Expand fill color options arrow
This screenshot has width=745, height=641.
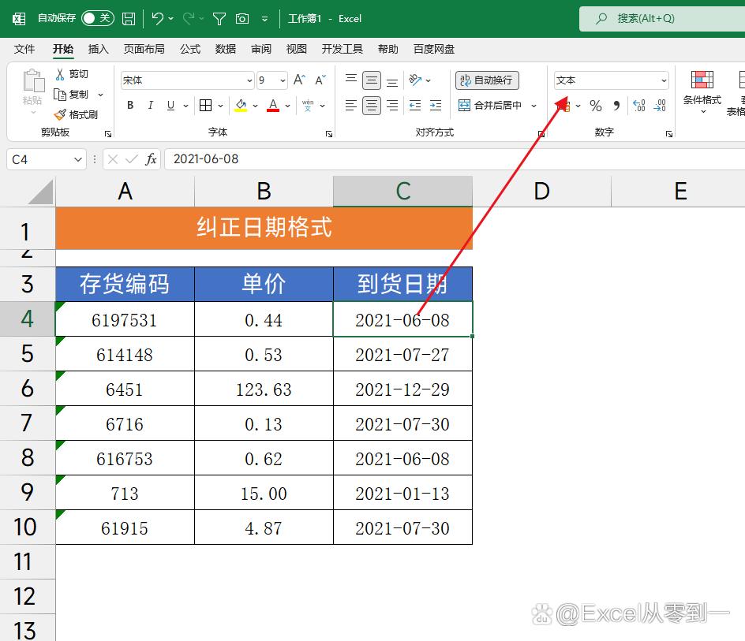[x=255, y=106]
